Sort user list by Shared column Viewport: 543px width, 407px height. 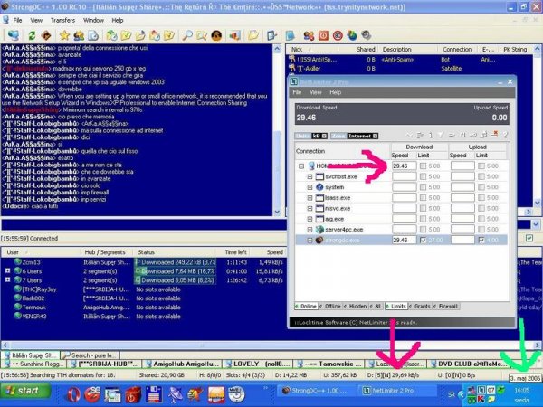(x=366, y=50)
